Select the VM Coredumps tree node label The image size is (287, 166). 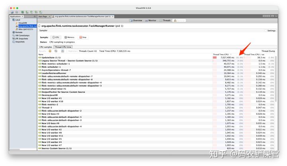point(22,35)
